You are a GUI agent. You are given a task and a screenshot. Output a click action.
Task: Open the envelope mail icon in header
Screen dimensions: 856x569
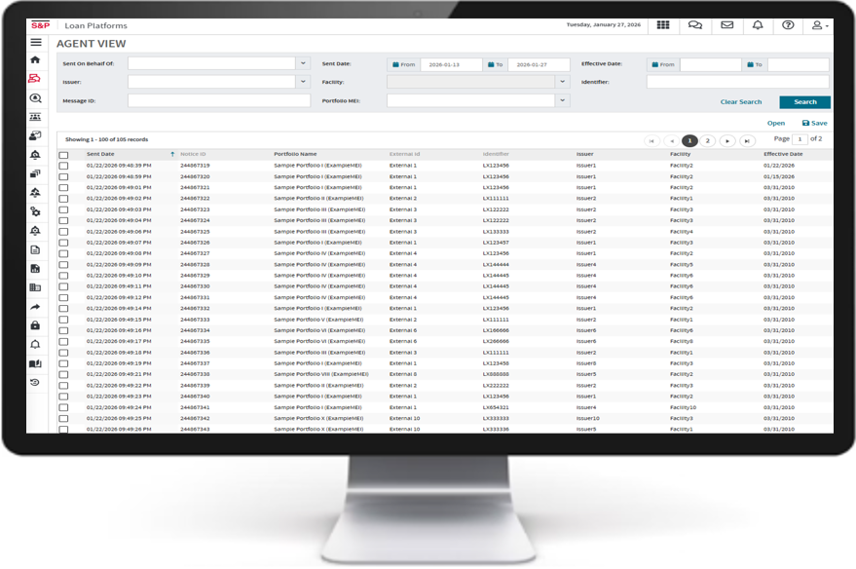coord(726,25)
